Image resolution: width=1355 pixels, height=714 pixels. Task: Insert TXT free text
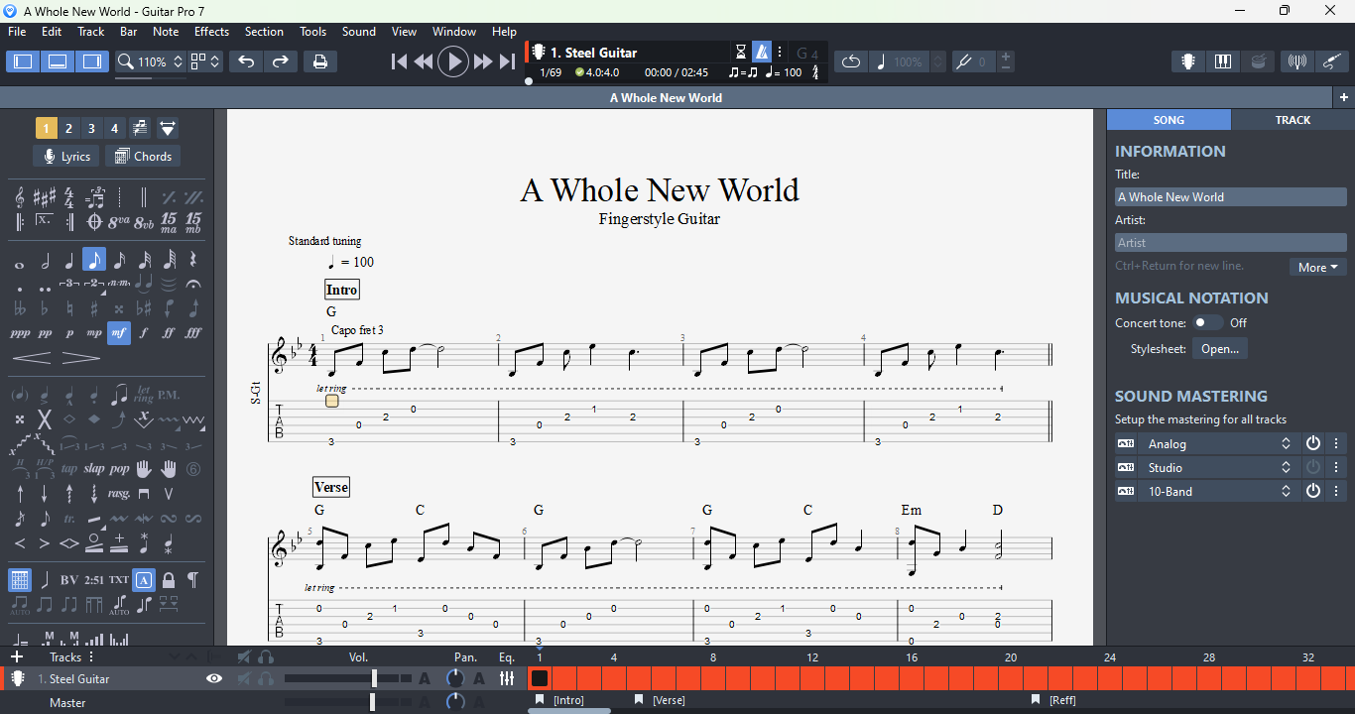coord(119,580)
